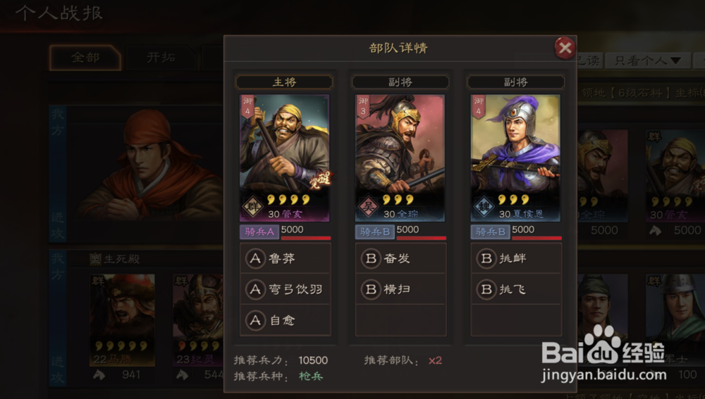Click the 觉醒 awakening badge on 管亥
Viewport: 705px width, 399px height.
tap(321, 179)
